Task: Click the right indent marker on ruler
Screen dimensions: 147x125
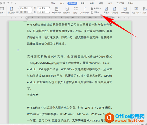Action: coord(112,18)
